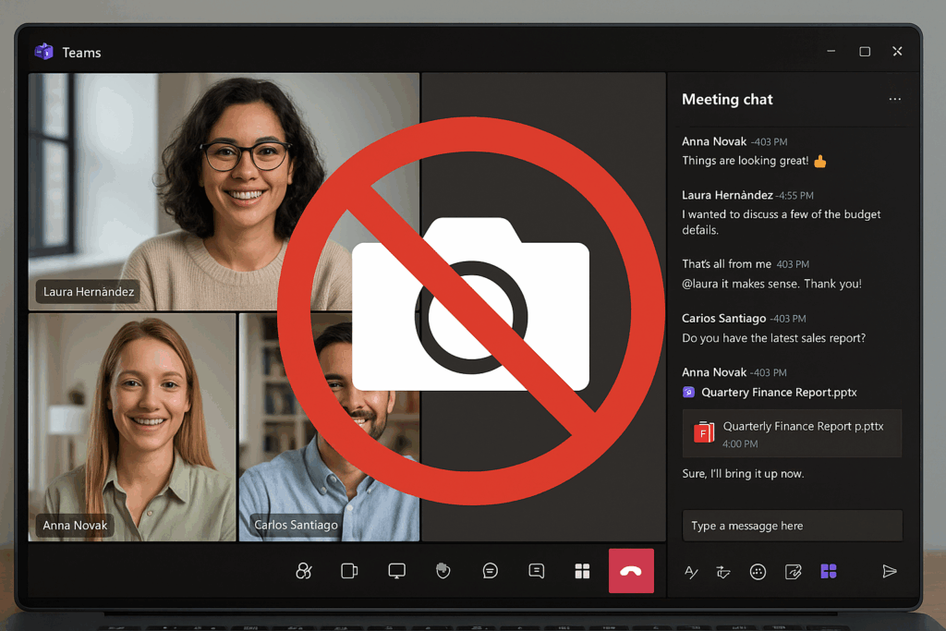
Task: Open the Meeting chat more options ellipsis
Action: pos(894,99)
